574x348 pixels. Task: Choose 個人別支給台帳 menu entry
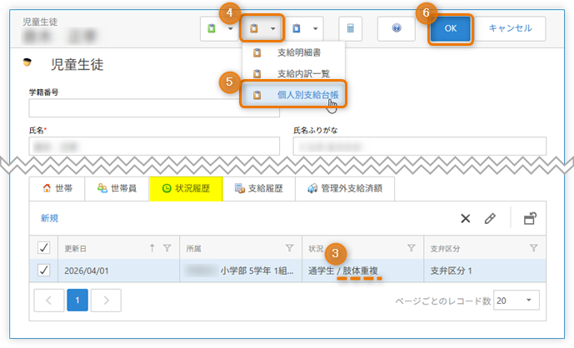(293, 95)
